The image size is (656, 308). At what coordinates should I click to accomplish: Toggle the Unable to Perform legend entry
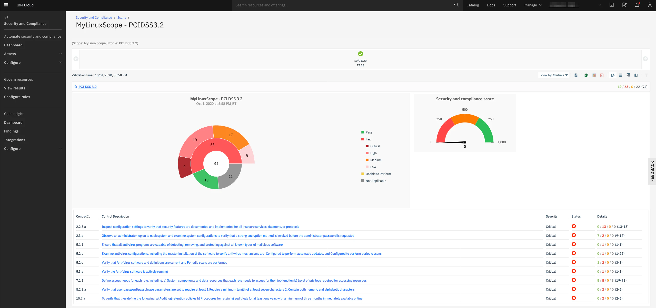[376, 174]
